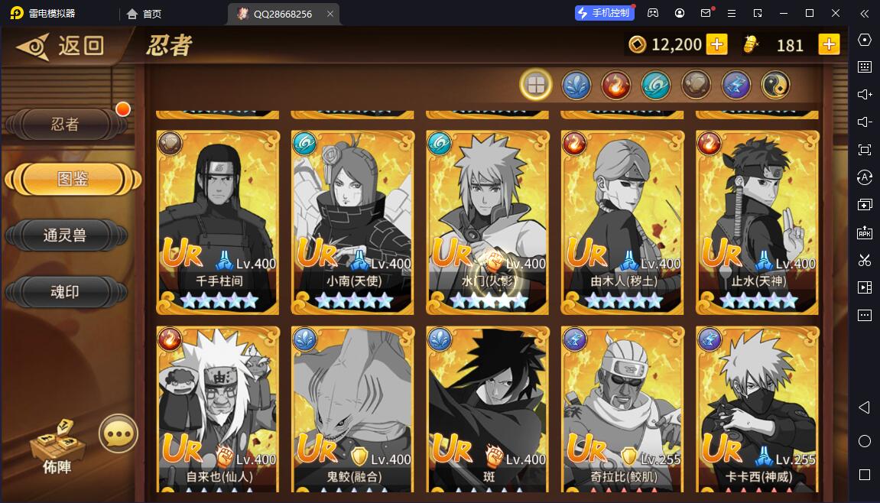The height and width of the screenshot is (503, 880).
Task: Filter ninjas by lightning element icon
Action: click(735, 86)
